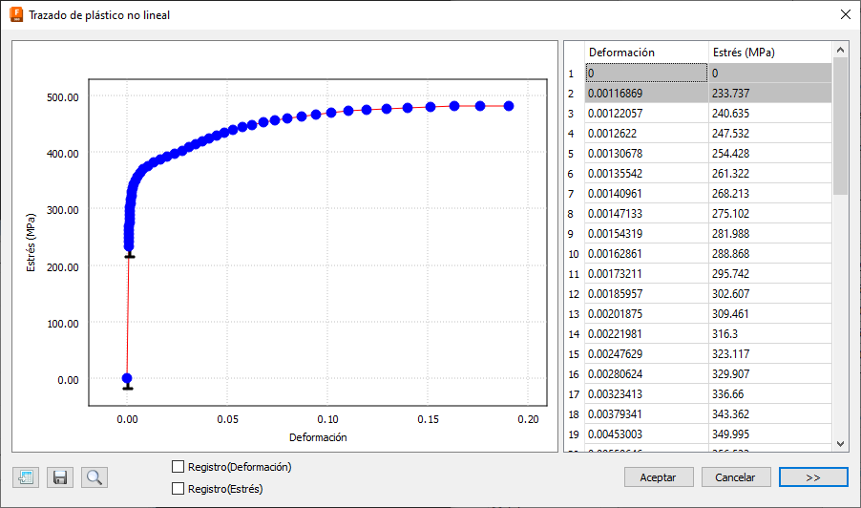Enable the Registro(Deformación) checkbox
The height and width of the screenshot is (508, 861).
pos(178,467)
